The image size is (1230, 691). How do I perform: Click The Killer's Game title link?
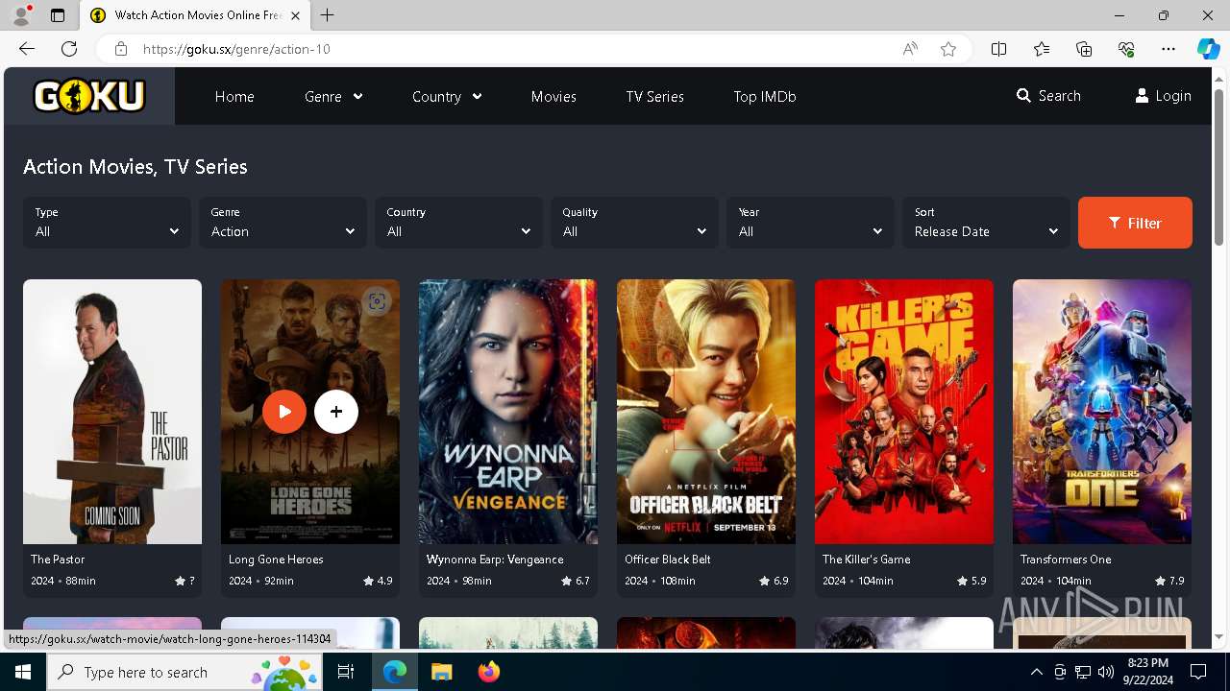coord(866,559)
